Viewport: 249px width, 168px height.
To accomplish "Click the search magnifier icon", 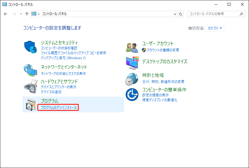I will point(241,14).
